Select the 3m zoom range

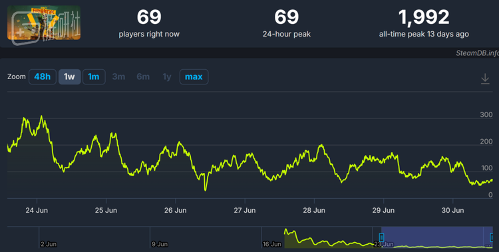click(x=118, y=76)
